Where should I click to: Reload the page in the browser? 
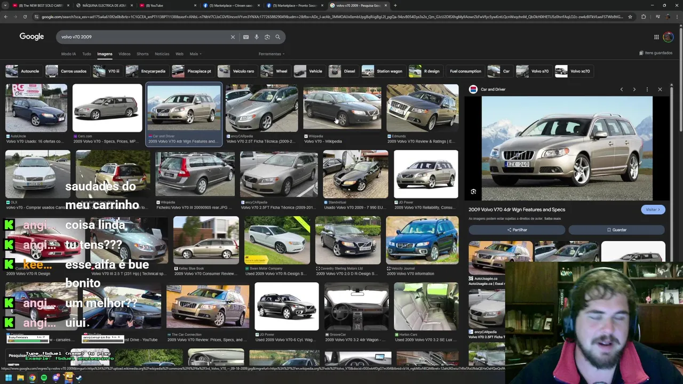(x=25, y=17)
